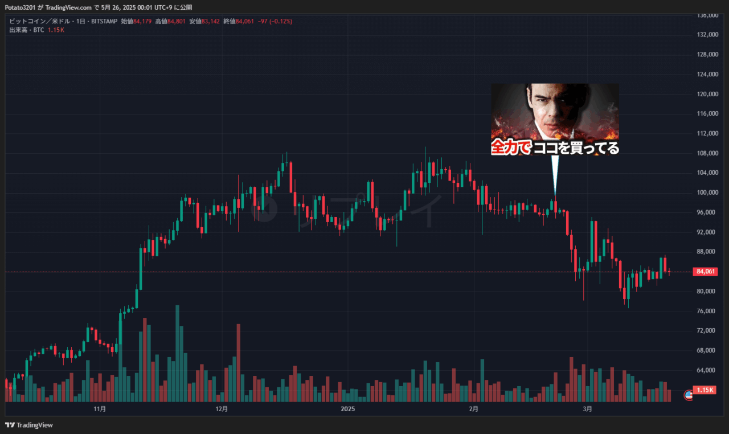Toggle the 始値84,179 open value display
This screenshot has width=729, height=434.
136,21
